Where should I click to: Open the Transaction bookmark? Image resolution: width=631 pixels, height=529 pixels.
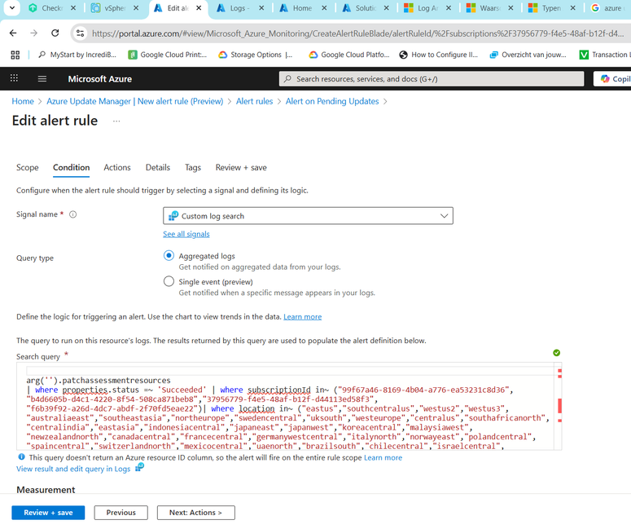605,55
